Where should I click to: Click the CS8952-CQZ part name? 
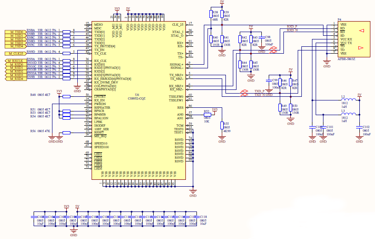(137, 99)
